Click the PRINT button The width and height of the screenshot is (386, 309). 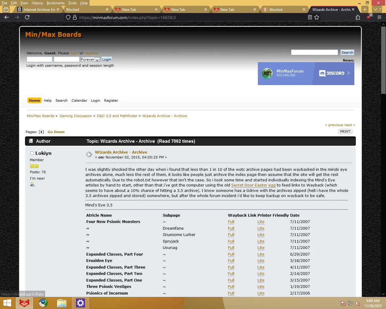tap(345, 132)
